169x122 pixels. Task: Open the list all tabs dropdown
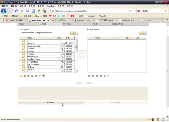[x=164, y=20]
